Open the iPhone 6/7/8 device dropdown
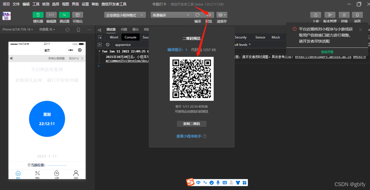This screenshot has width=370, height=190. [x=18, y=29]
